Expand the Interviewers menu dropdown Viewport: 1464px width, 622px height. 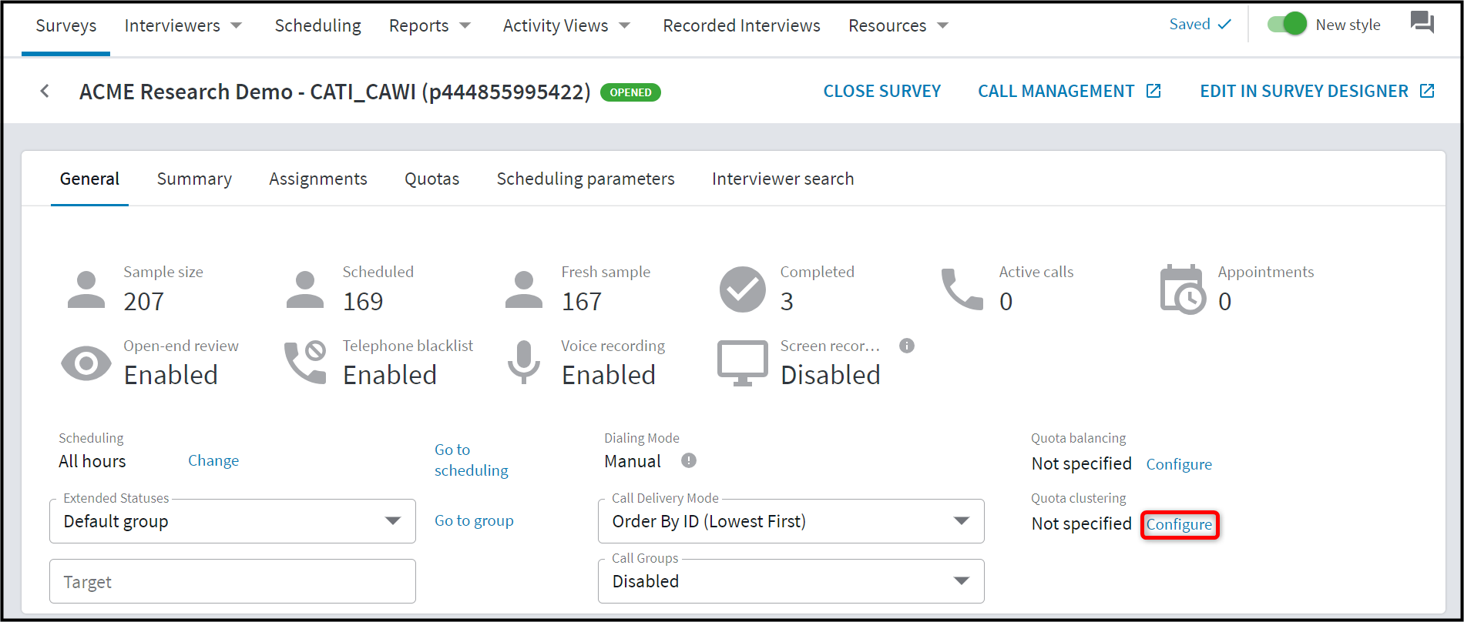click(237, 25)
